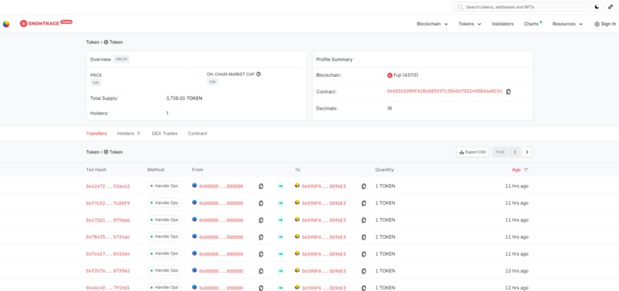Copy To address in 0x78435...b734ac row
619x291 pixels.
[x=364, y=237]
